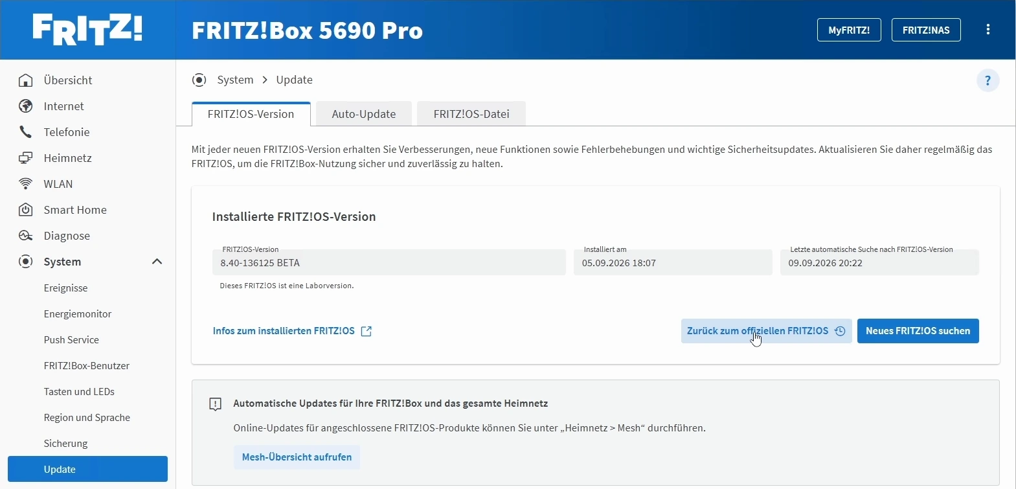Click Mesh-Übersicht aufrufen button
This screenshot has height=489, width=1016.
point(297,457)
